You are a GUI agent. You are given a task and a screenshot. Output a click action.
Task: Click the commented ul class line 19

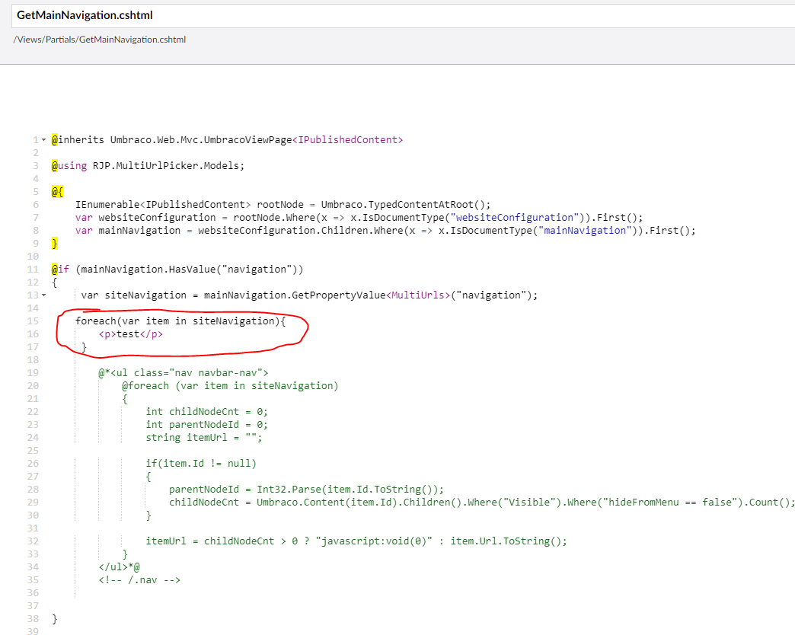pyautogui.click(x=183, y=372)
